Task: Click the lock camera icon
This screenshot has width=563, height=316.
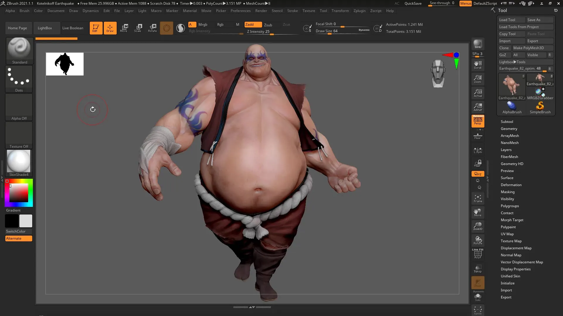Action: coord(478,163)
